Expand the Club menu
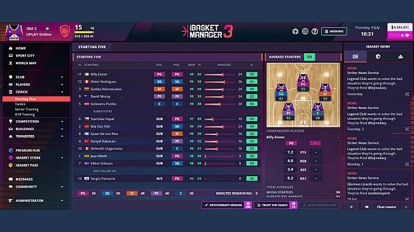Viewport: 414px width, 232px height. click(x=36, y=77)
